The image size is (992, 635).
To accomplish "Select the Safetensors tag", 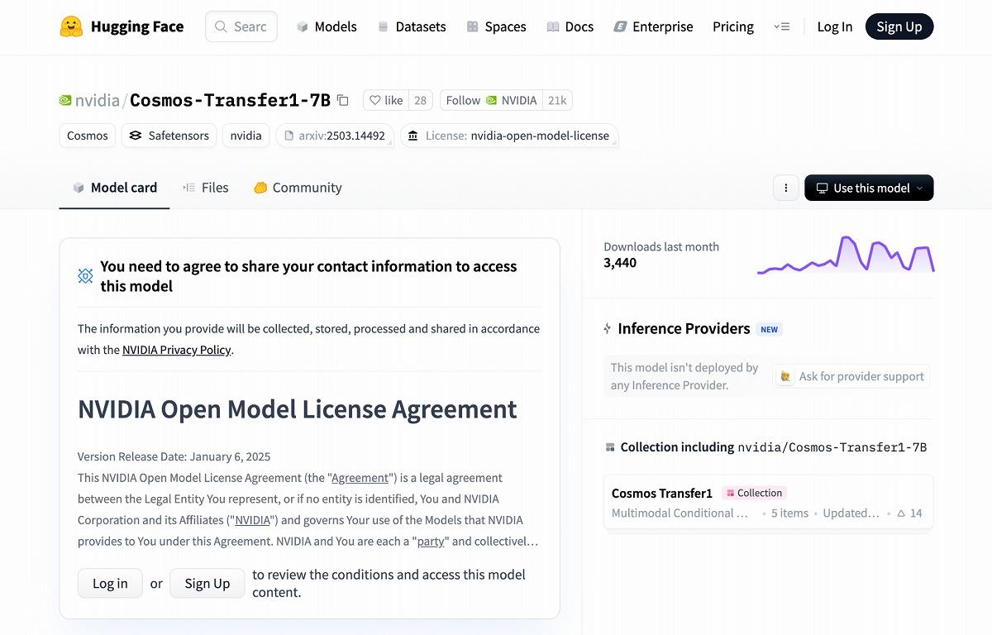I will [x=169, y=136].
